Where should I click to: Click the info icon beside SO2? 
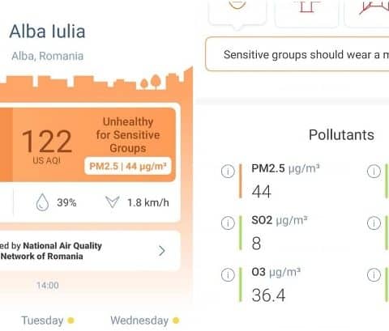(228, 223)
